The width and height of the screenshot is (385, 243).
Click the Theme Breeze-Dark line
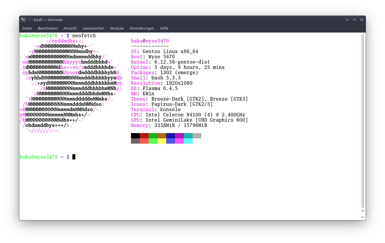pos(190,99)
